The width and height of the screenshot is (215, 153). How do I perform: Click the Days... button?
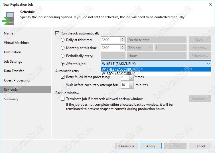tap(200, 40)
